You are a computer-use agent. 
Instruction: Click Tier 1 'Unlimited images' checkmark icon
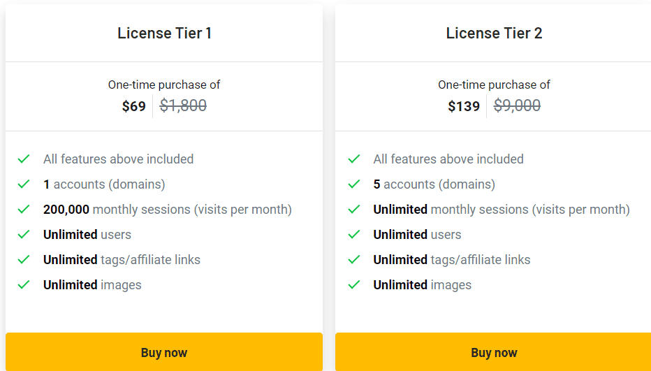pos(24,285)
